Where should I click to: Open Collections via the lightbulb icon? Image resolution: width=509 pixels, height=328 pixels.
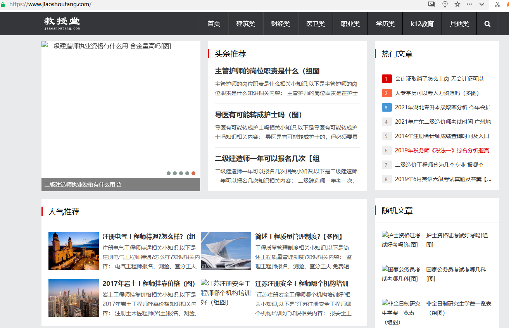[445, 4]
